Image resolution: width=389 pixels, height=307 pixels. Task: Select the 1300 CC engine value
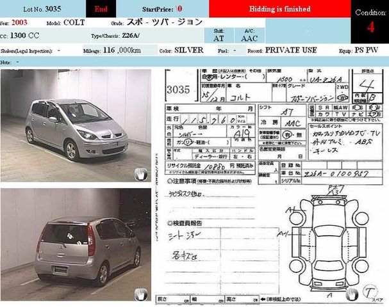pyautogui.click(x=24, y=36)
